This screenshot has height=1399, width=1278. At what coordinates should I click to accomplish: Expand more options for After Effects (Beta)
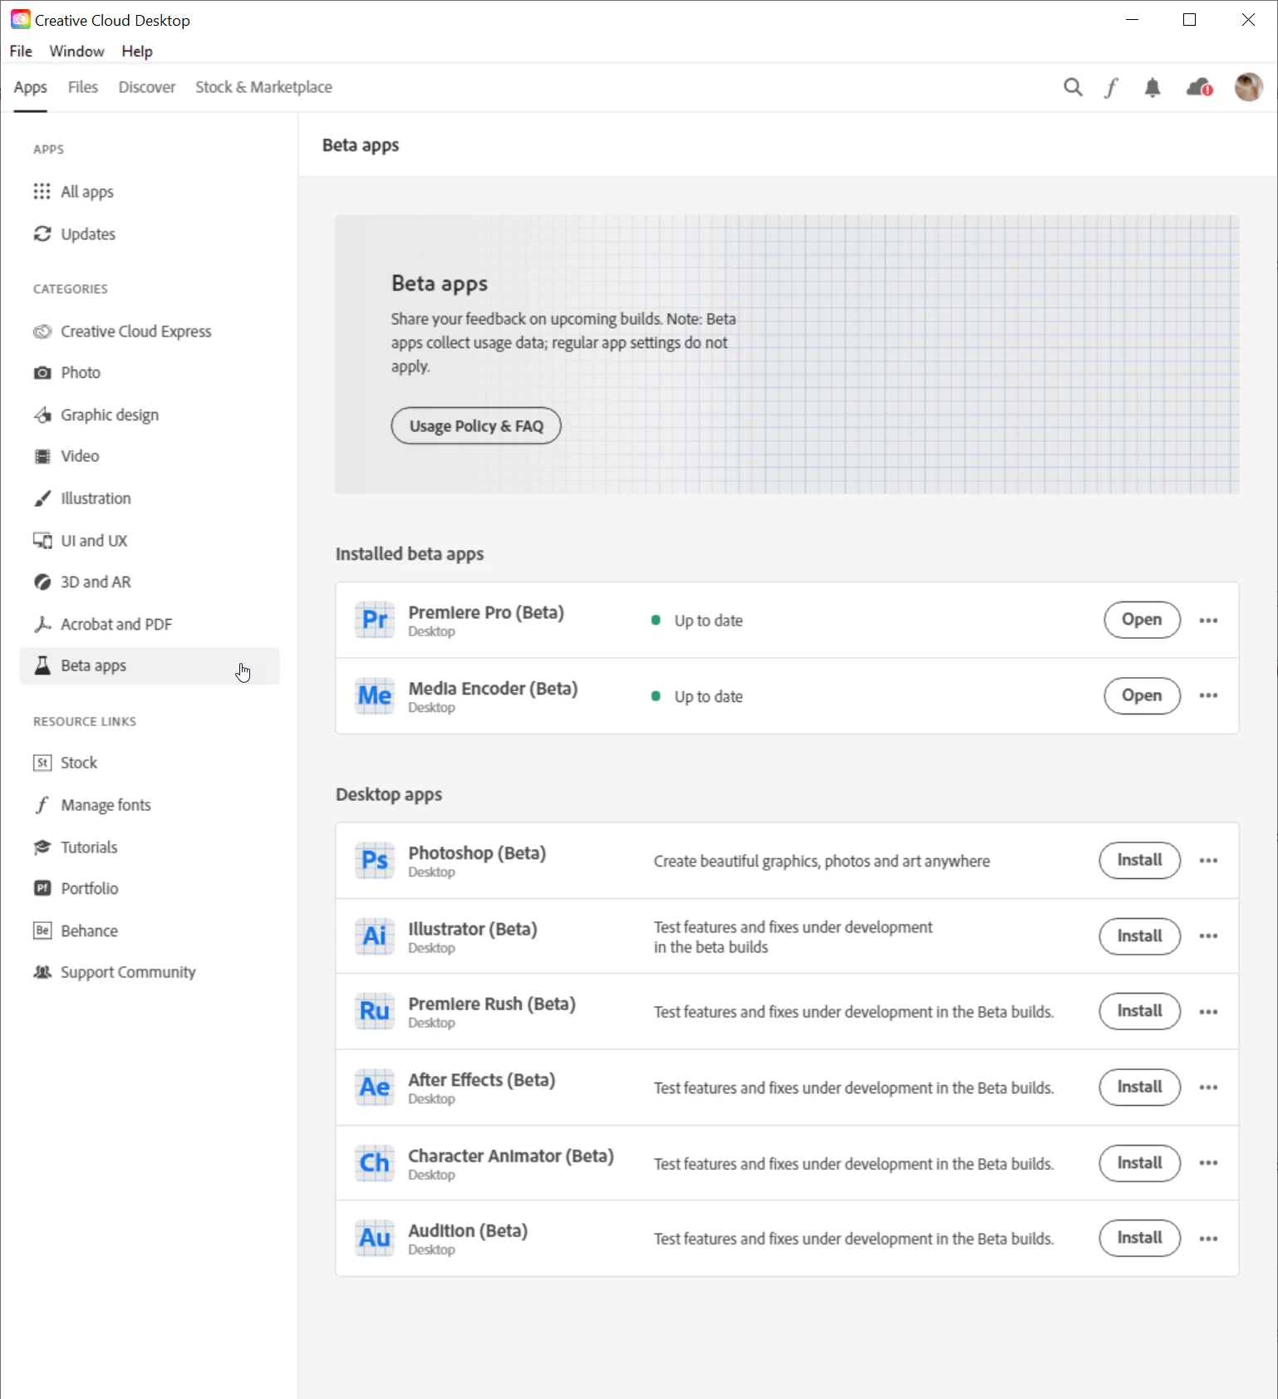1208,1087
